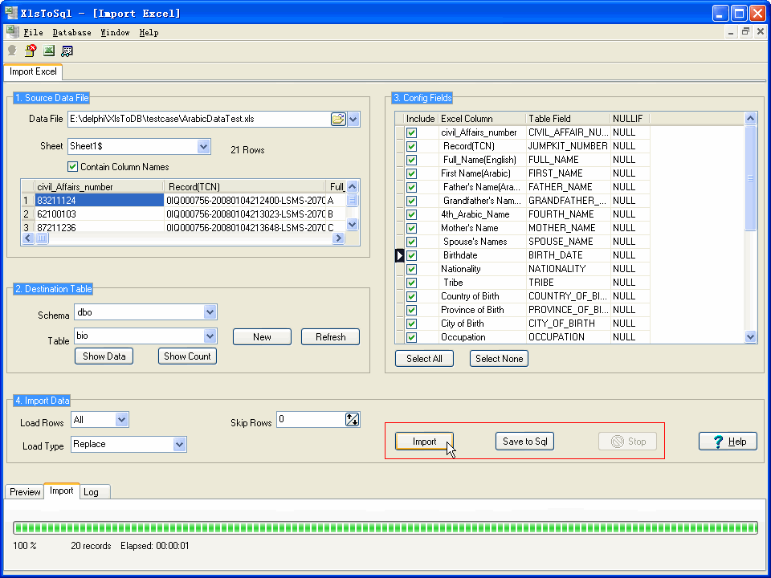
Task: Click the Excel import toolbar icon
Action: [x=49, y=51]
